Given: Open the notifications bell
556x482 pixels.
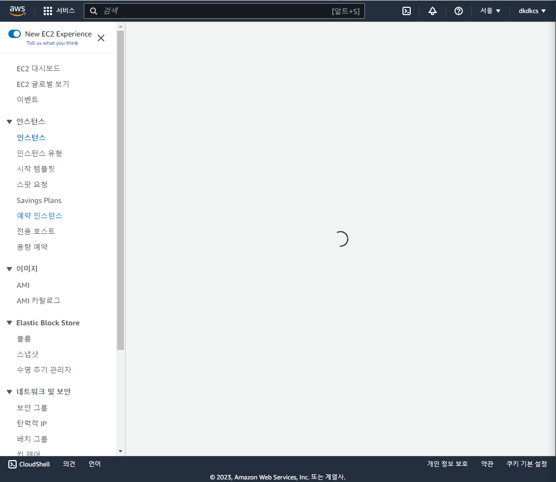Looking at the screenshot, I should coord(432,11).
